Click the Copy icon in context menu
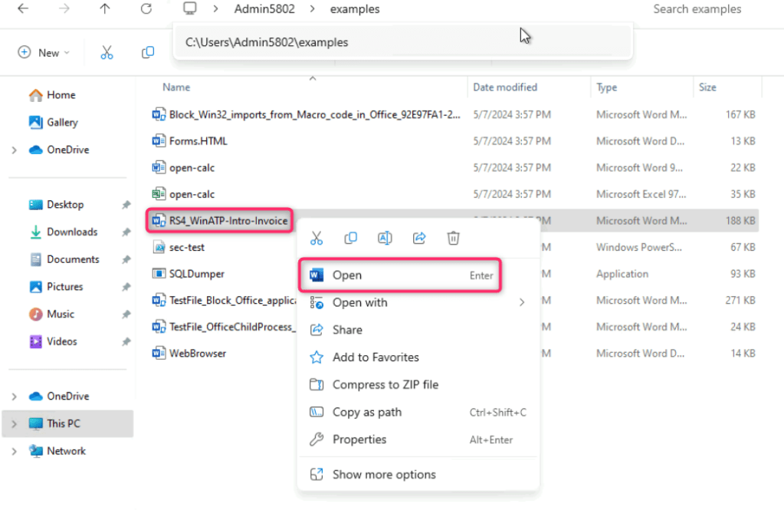 [x=351, y=239]
